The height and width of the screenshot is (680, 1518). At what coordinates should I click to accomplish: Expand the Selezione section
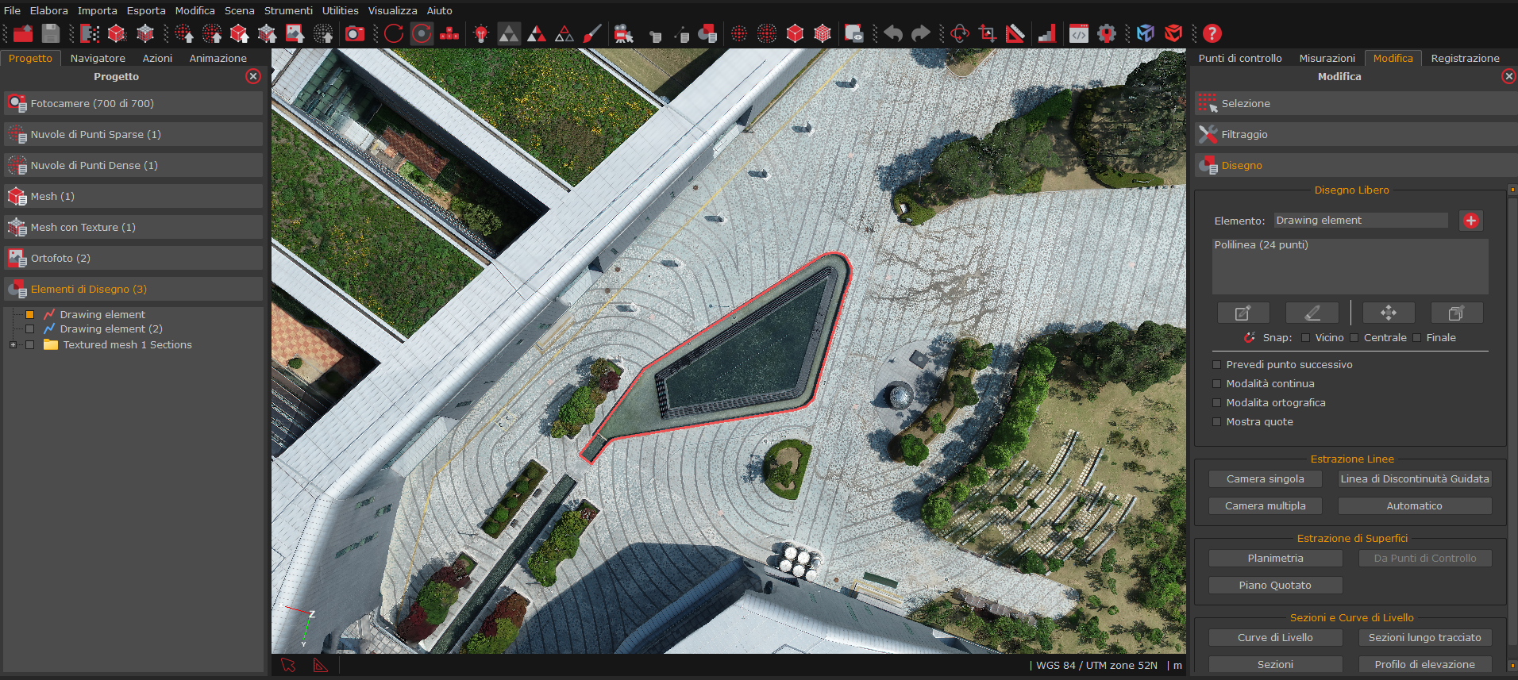pos(1356,103)
